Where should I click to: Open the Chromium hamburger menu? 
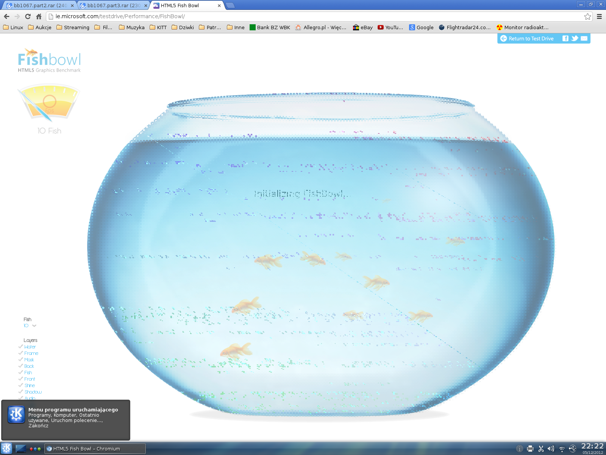click(x=599, y=16)
